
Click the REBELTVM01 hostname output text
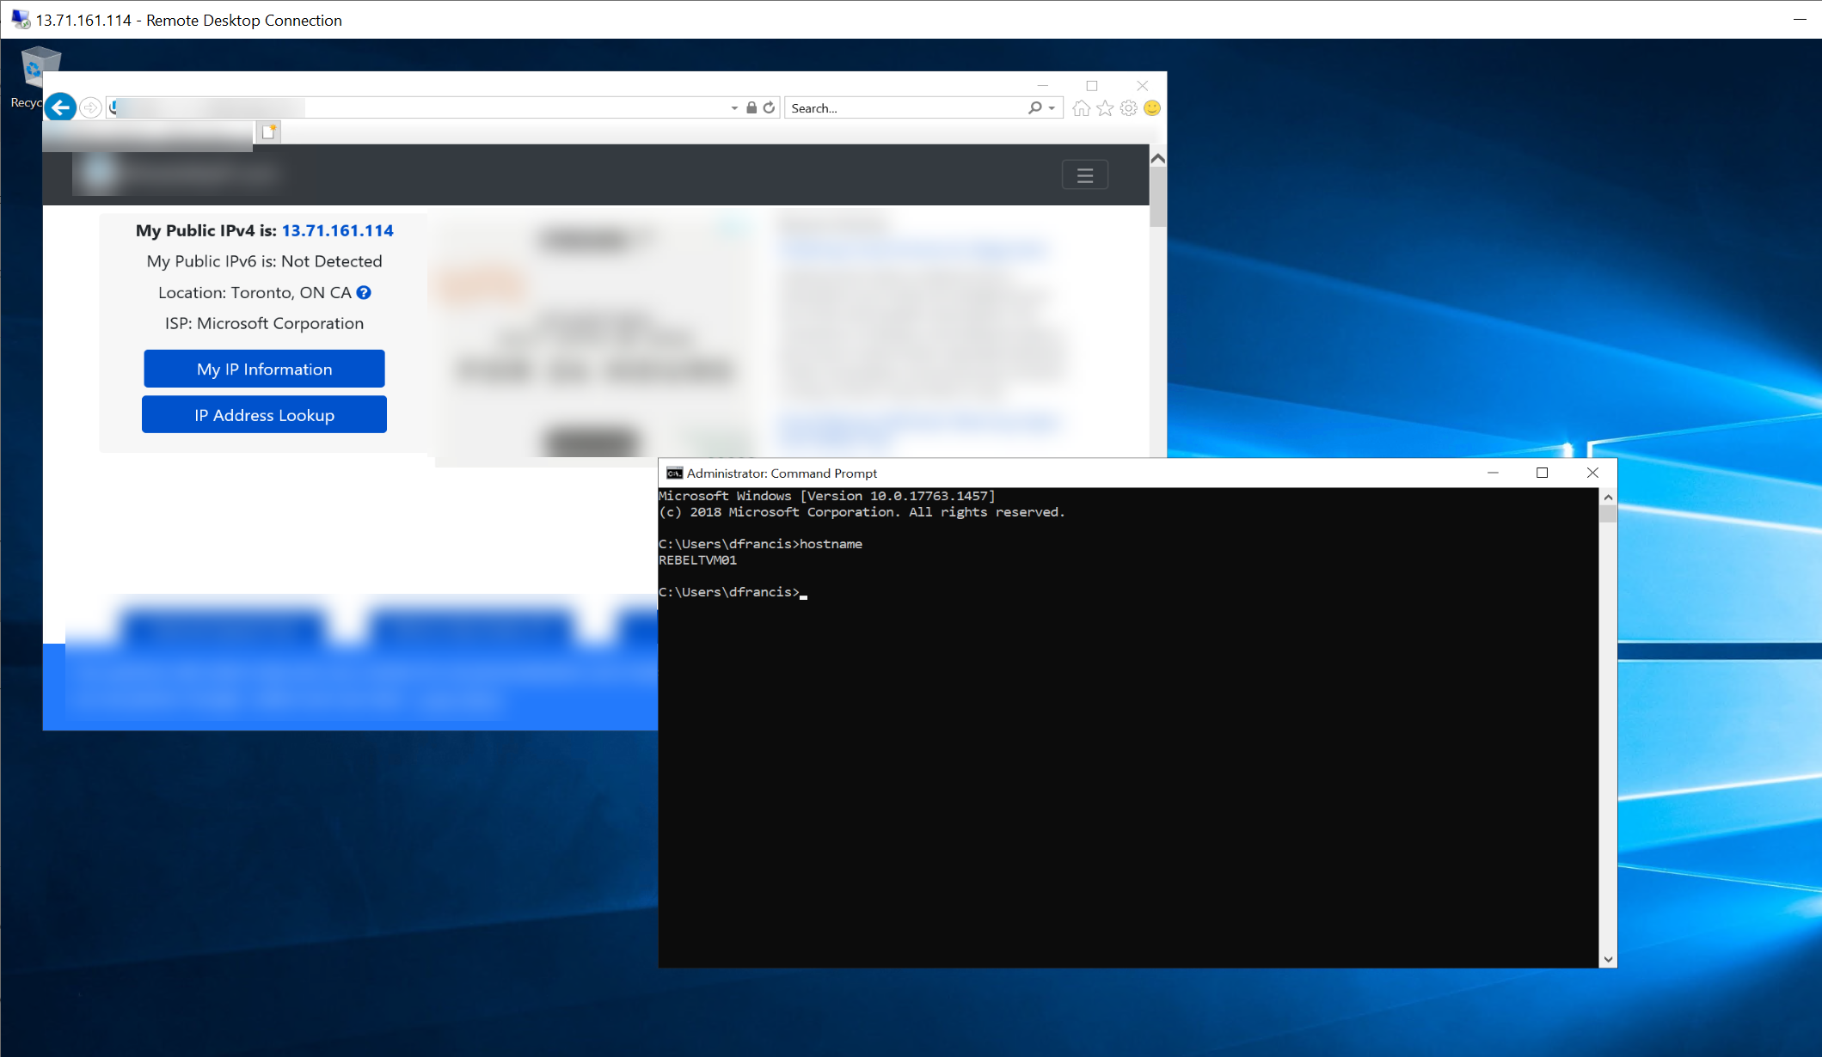(x=697, y=560)
